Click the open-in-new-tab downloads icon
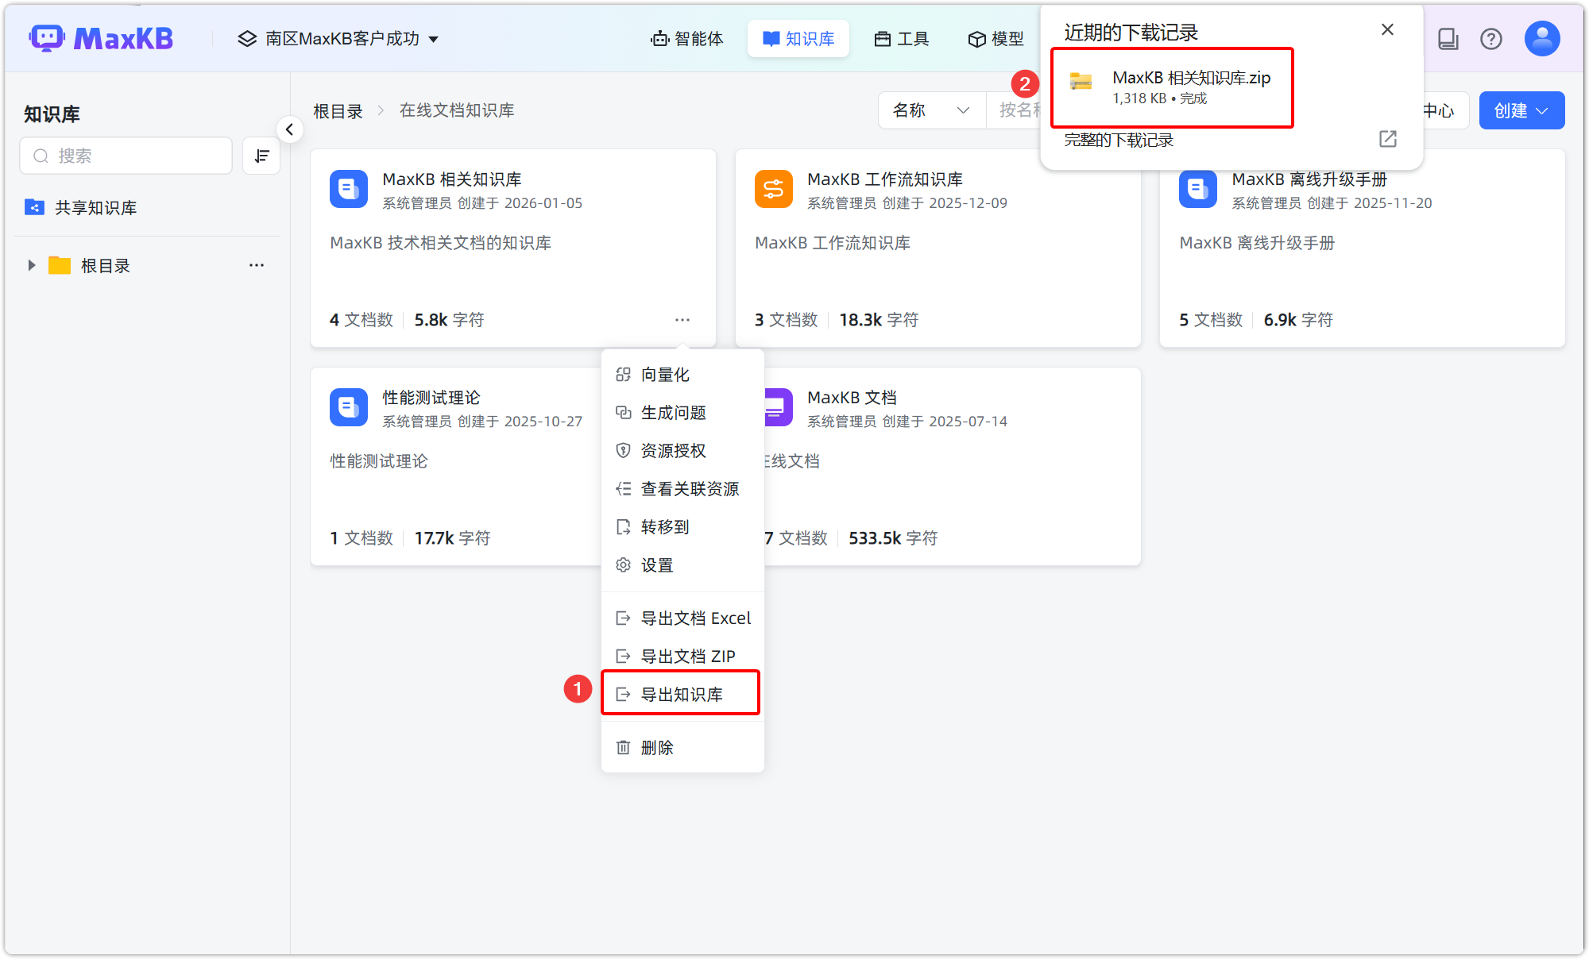 1387,139
